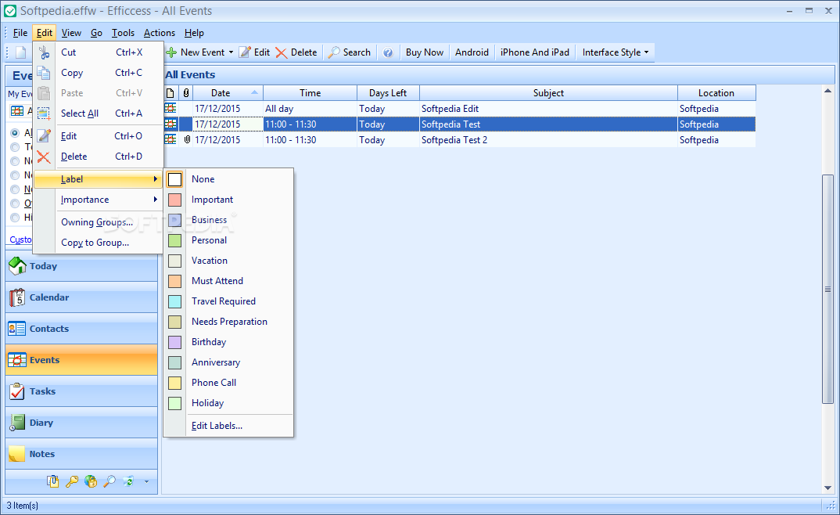Select None label option

(x=229, y=179)
